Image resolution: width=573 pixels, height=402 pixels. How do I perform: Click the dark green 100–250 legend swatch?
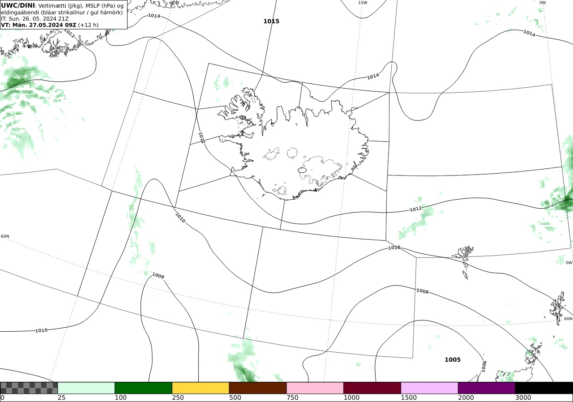point(144,388)
